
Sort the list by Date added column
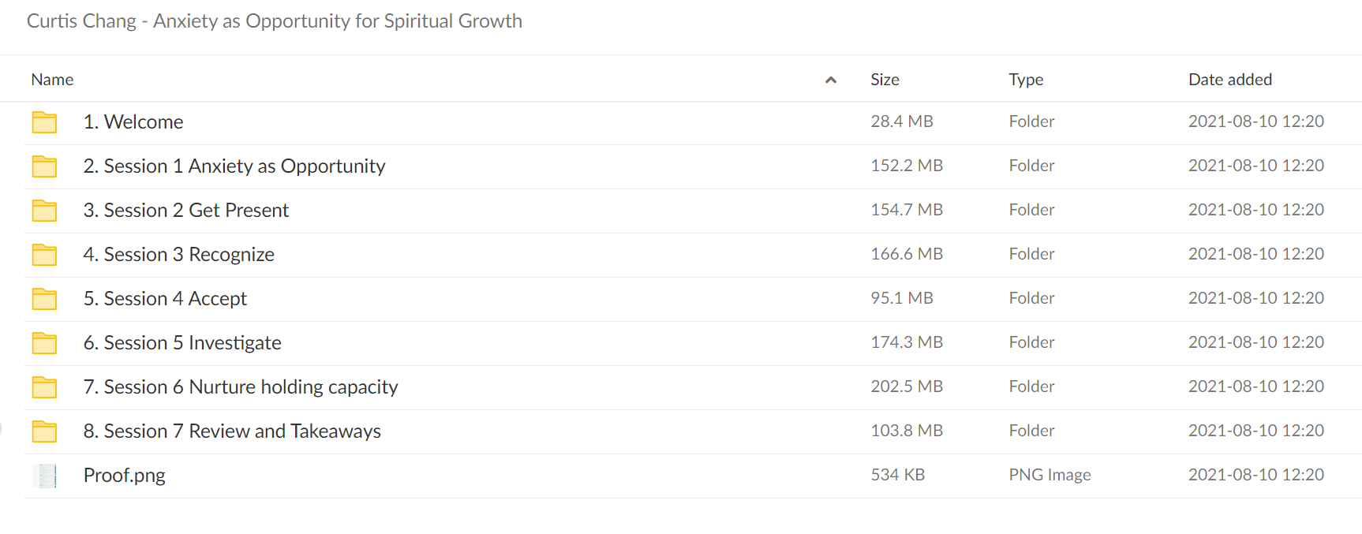(1230, 80)
